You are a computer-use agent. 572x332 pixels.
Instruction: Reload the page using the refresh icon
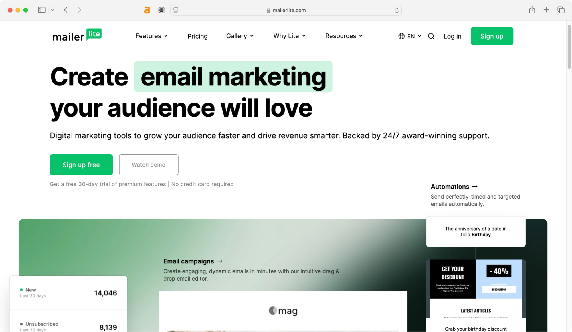click(396, 10)
